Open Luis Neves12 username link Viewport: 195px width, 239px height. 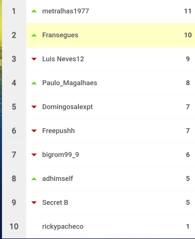[63, 59]
